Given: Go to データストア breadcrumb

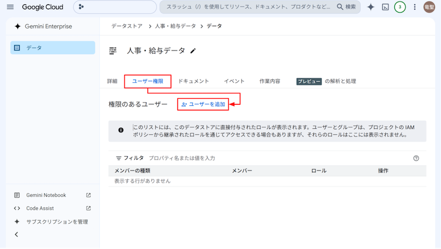Looking at the screenshot, I should pos(127,26).
